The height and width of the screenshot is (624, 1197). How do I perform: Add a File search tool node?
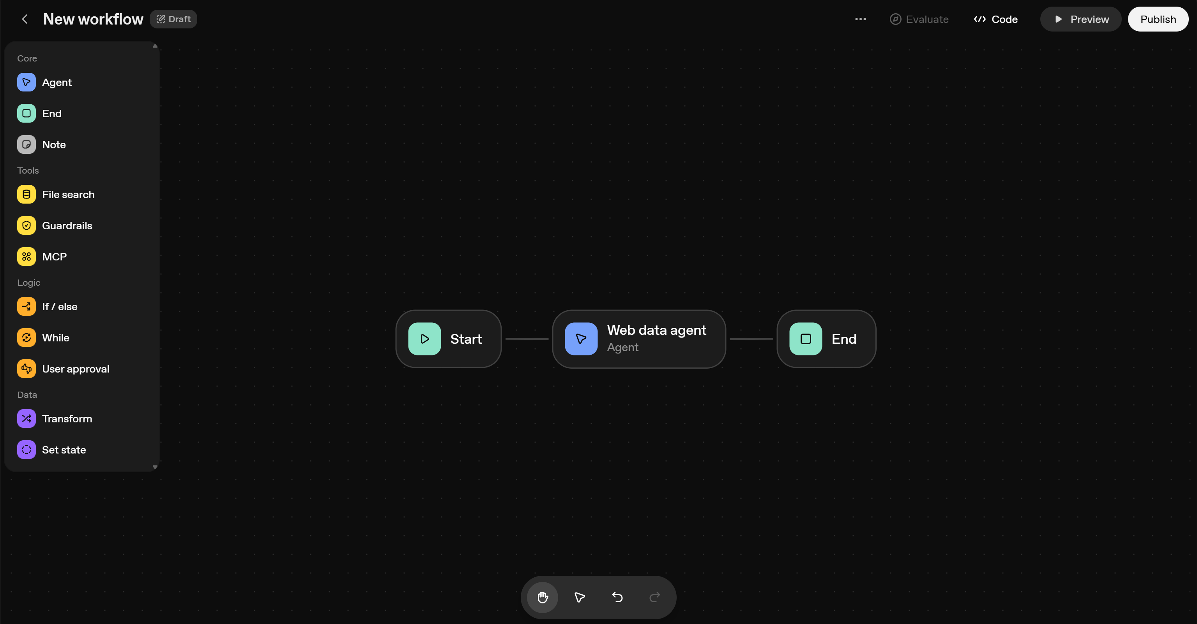coord(68,194)
